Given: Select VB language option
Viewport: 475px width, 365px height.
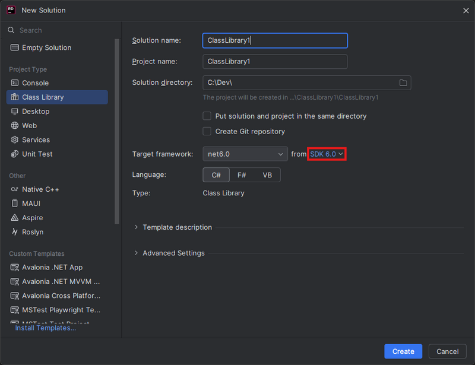Looking at the screenshot, I should pos(267,175).
